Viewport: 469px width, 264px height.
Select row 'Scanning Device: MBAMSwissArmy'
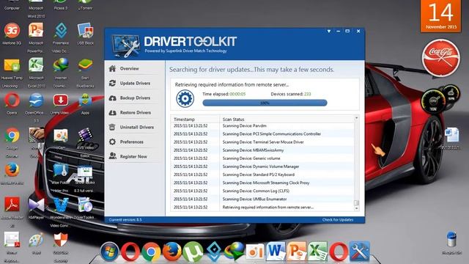coord(262,150)
